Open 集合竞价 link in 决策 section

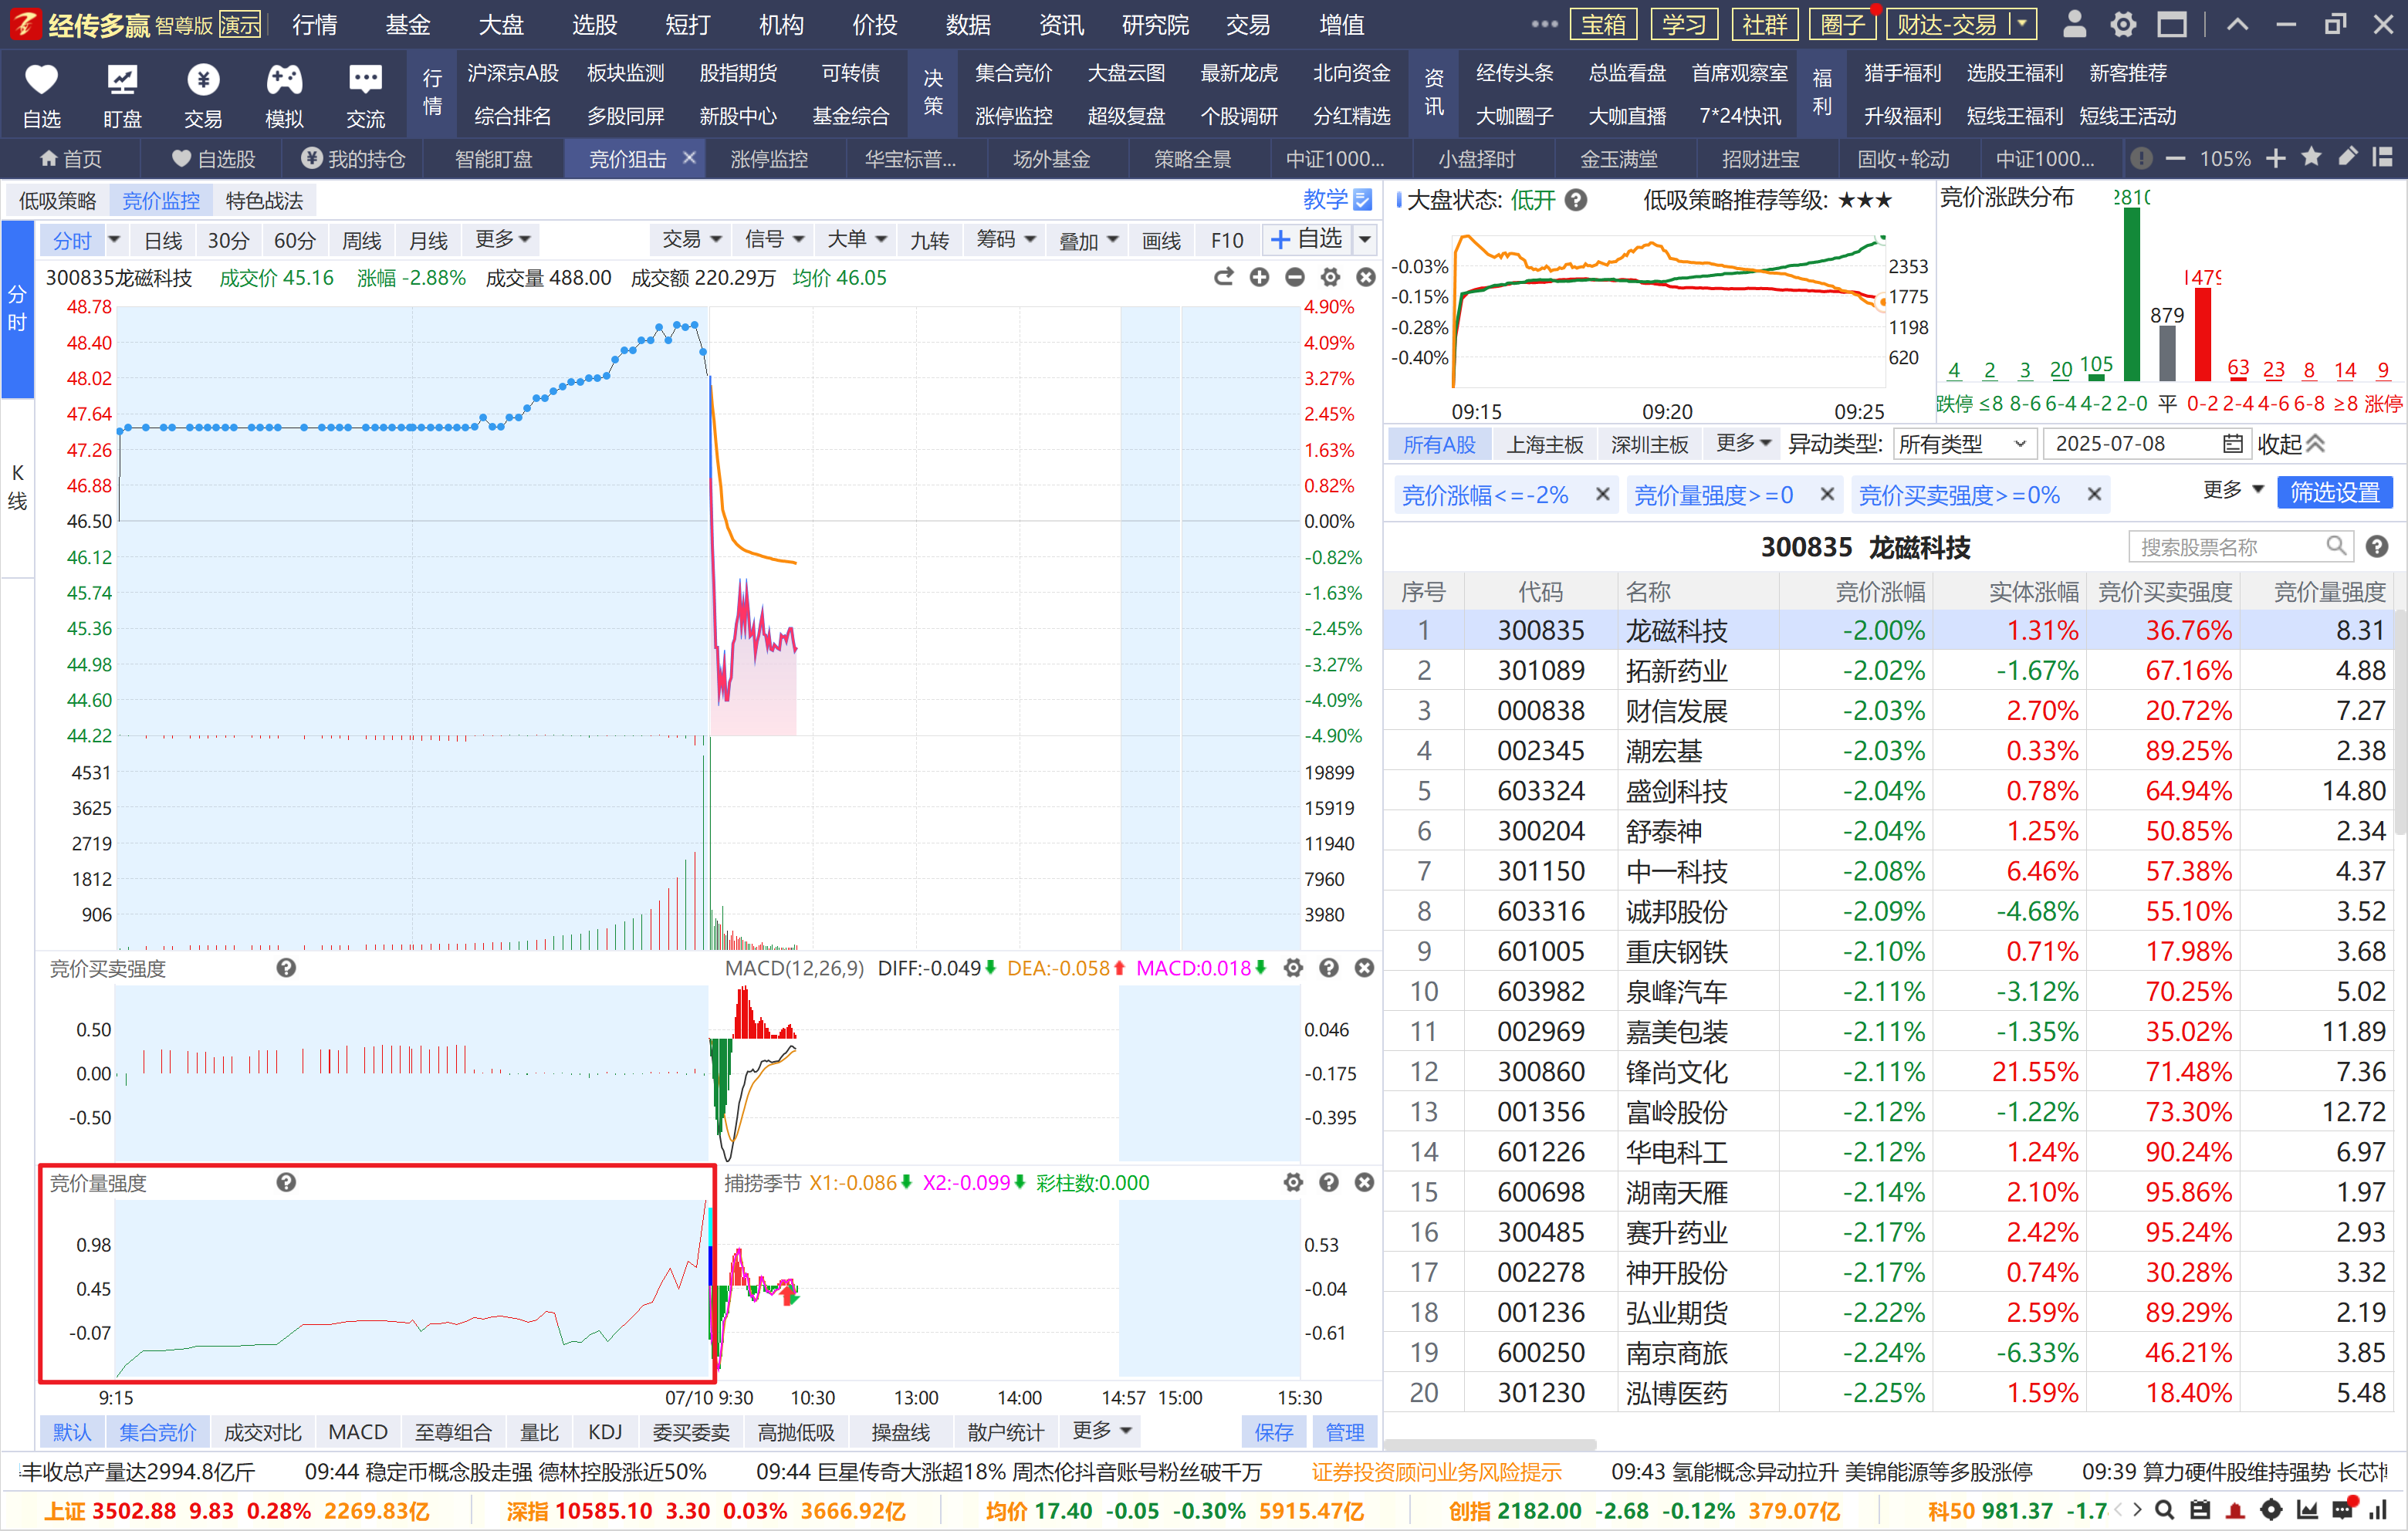[x=1013, y=72]
